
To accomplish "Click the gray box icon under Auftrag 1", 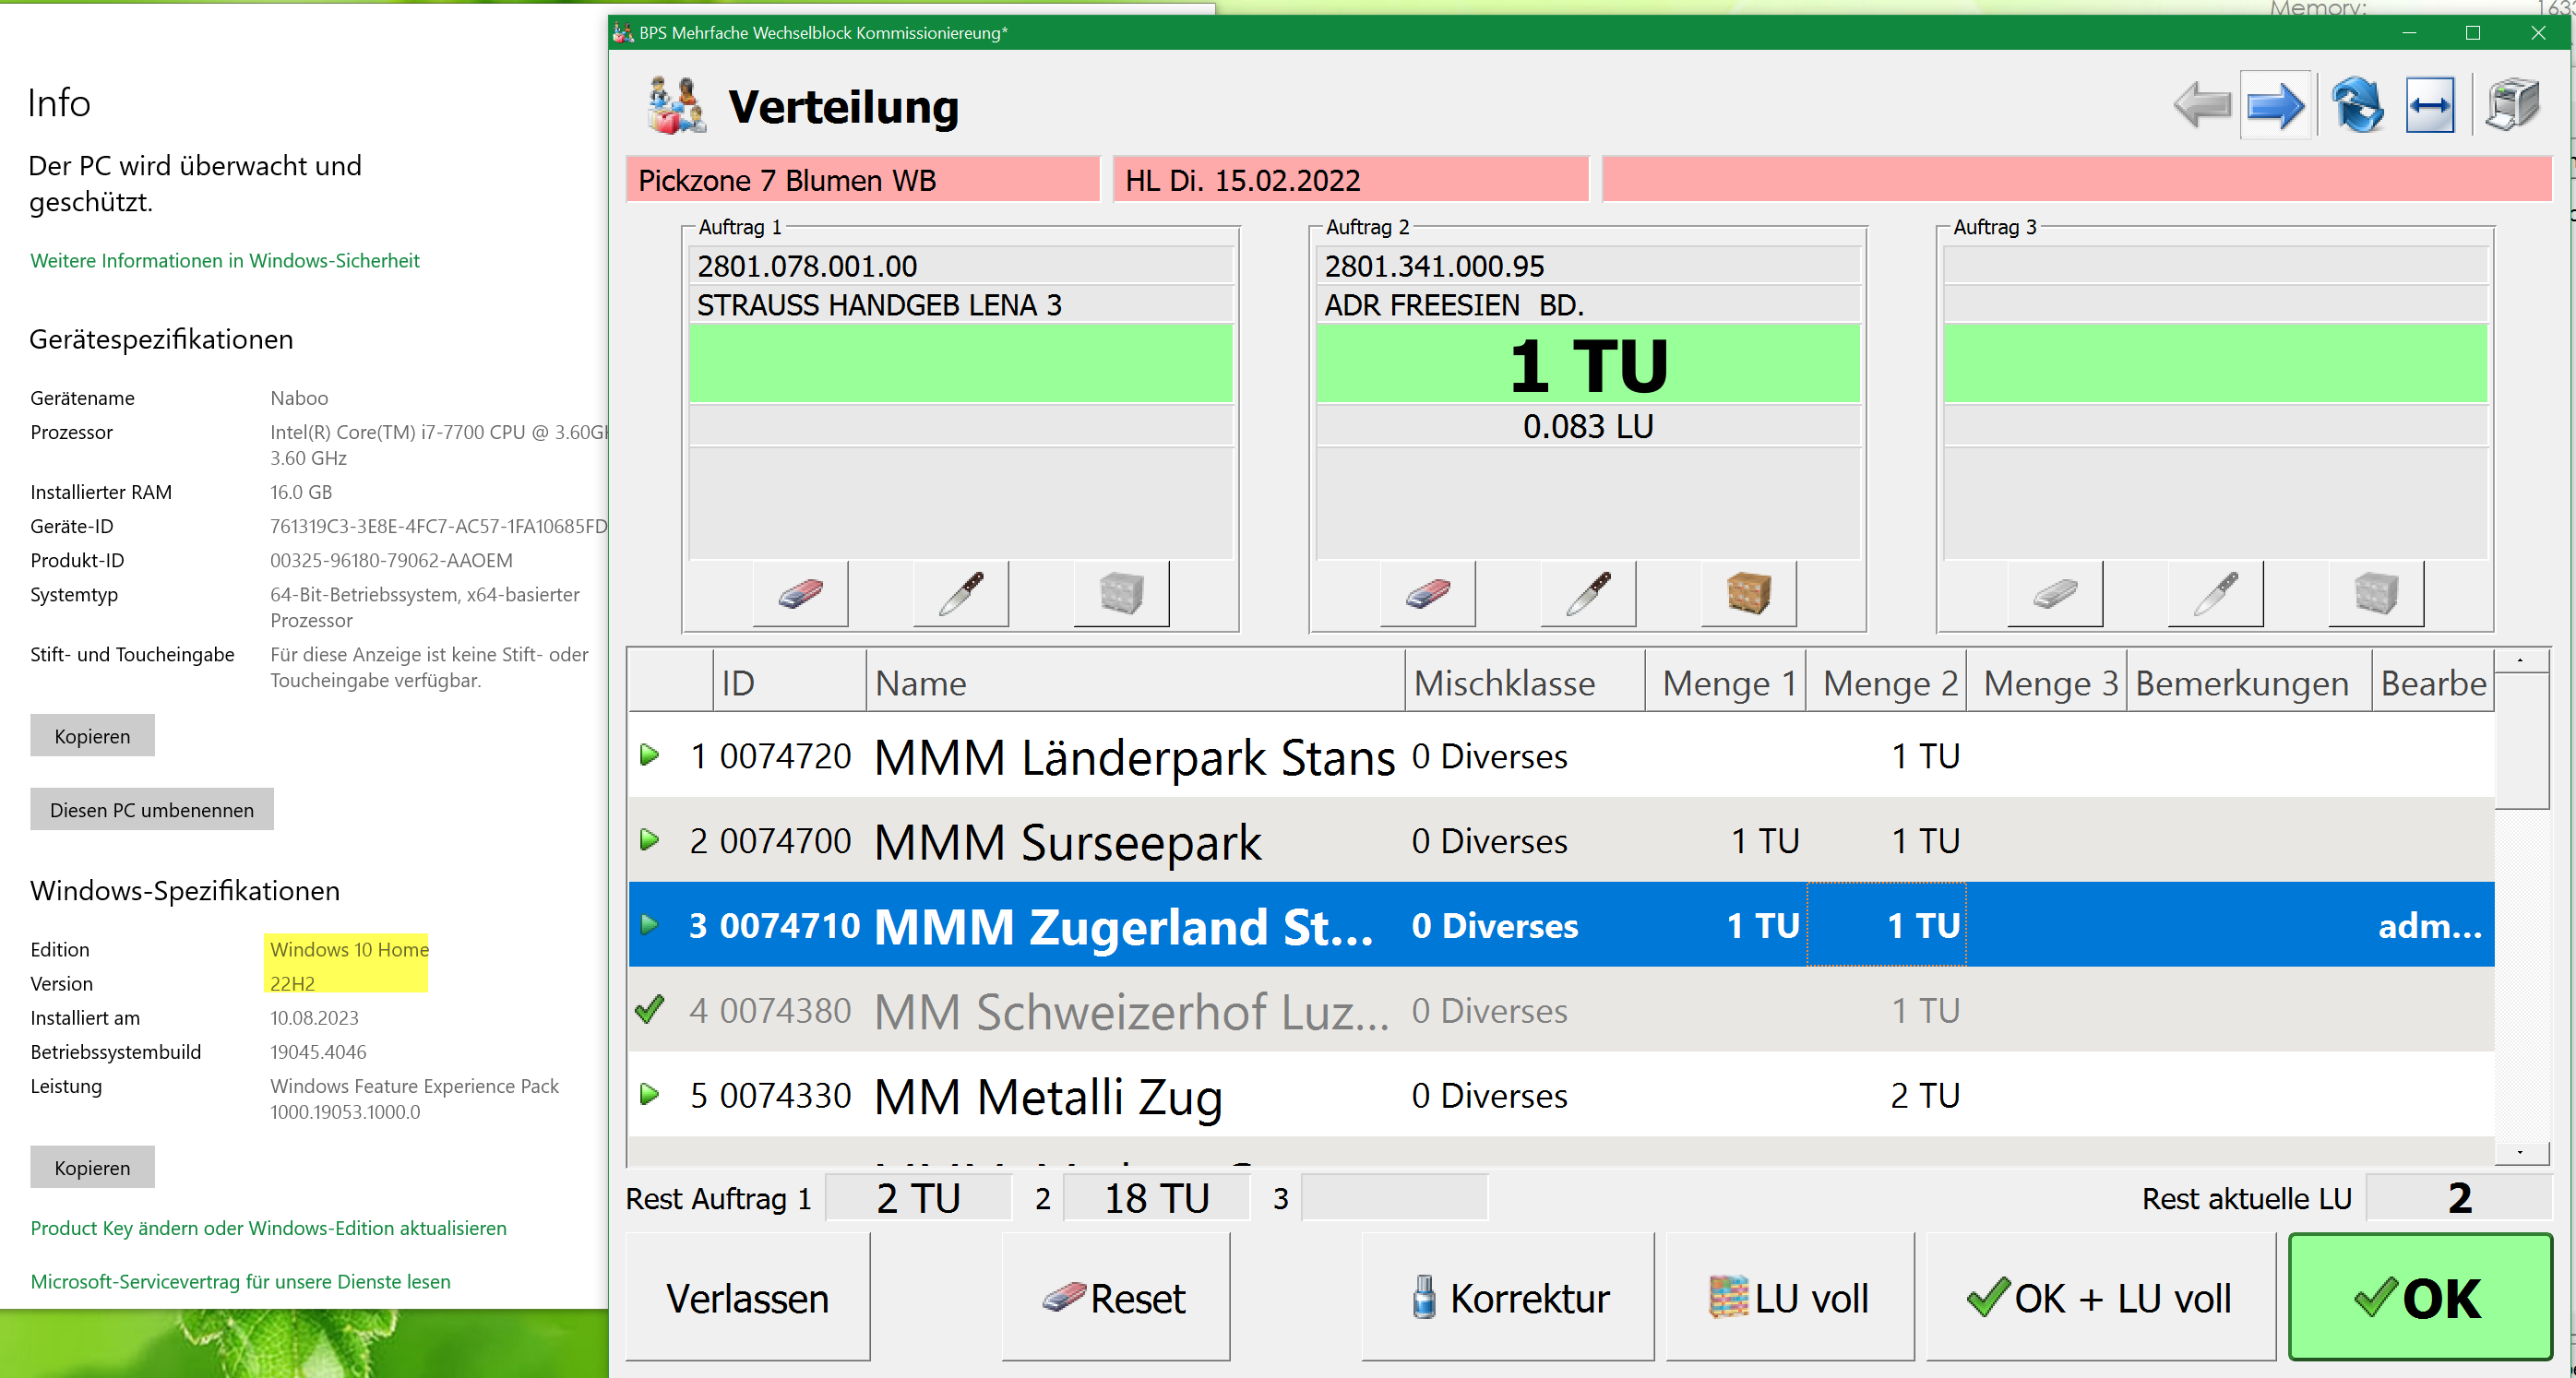I will pos(1121,594).
